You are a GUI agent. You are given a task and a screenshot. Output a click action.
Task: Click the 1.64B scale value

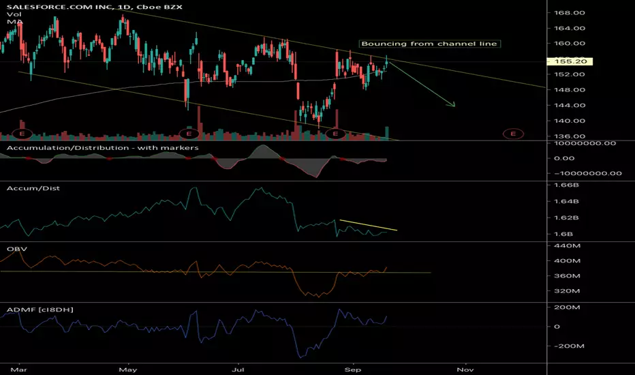point(566,201)
